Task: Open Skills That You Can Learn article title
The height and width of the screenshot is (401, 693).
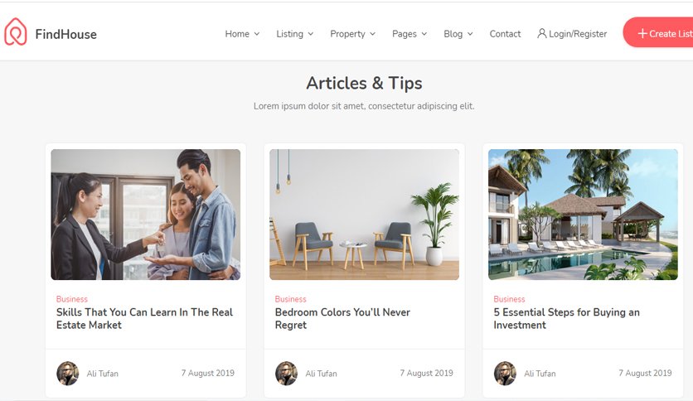Action: [144, 318]
